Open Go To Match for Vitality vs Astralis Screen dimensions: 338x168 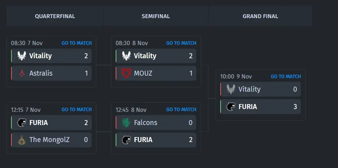76,43
